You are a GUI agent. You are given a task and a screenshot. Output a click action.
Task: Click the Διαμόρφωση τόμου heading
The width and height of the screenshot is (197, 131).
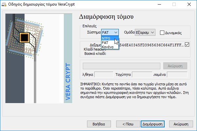[106, 17]
